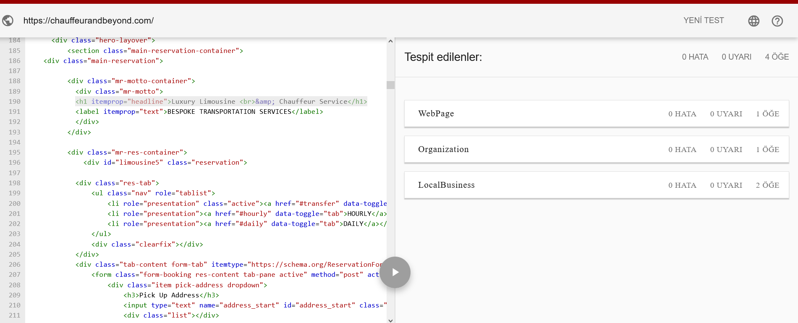
Task: Click the '0 UYARI' total in header
Action: pos(737,57)
